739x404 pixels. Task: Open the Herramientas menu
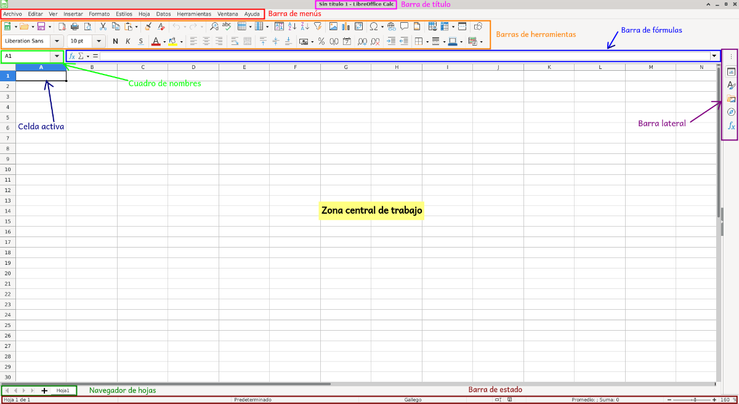(193, 14)
